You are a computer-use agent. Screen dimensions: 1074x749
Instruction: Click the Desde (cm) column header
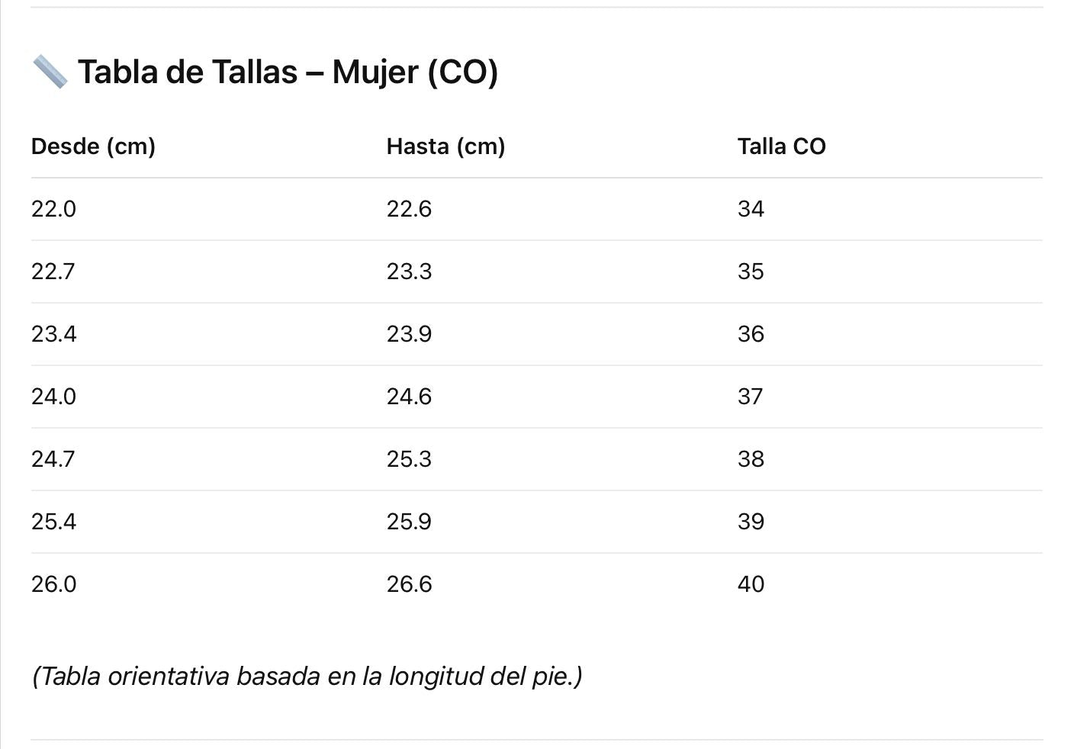[93, 146]
